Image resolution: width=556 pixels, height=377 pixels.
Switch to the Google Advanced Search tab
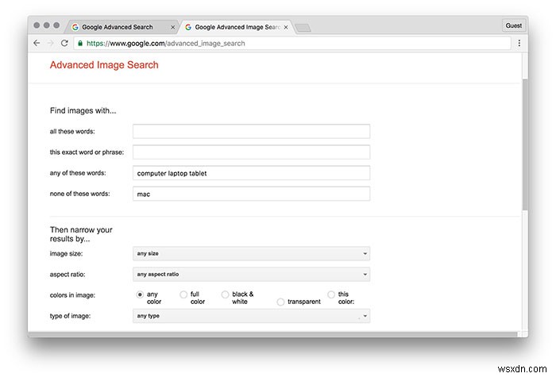118,26
